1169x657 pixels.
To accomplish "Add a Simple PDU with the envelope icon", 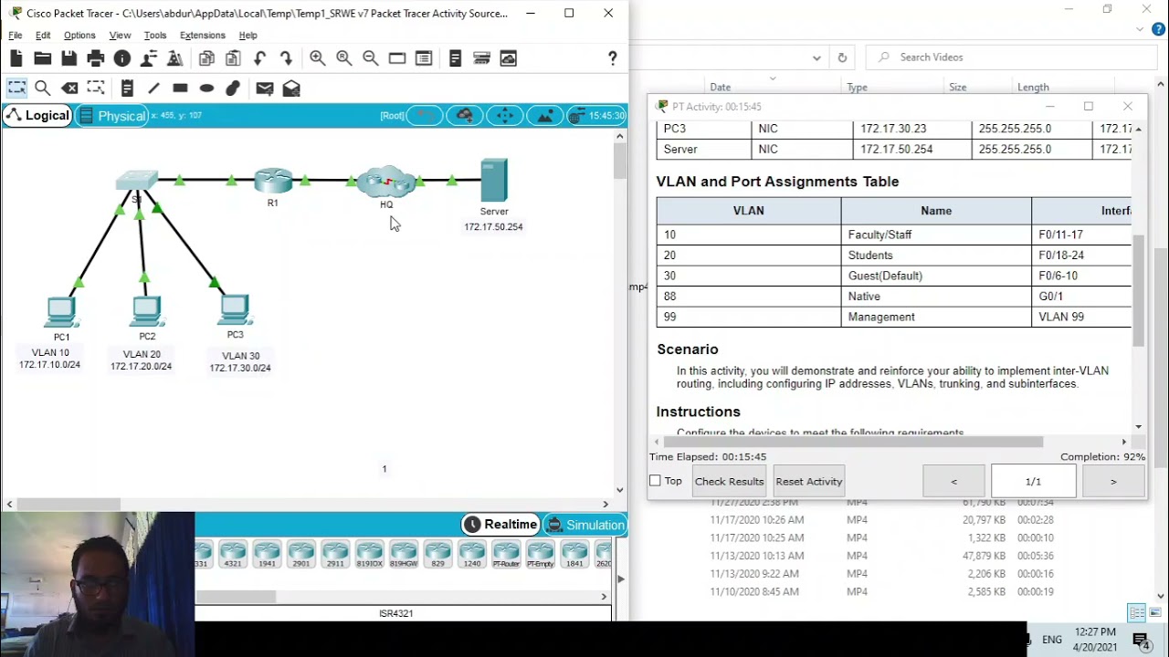I will (265, 89).
